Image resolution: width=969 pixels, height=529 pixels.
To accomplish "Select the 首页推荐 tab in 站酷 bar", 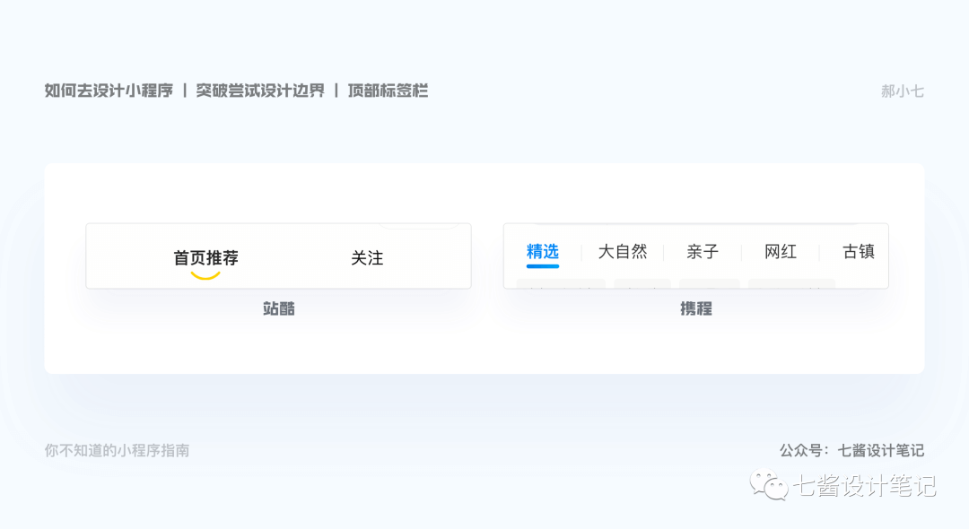I will 205,258.
